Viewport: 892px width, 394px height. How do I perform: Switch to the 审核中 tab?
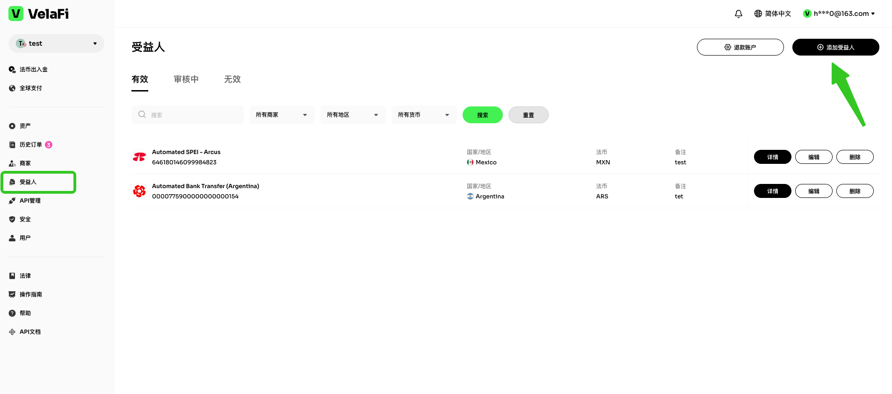[186, 79]
